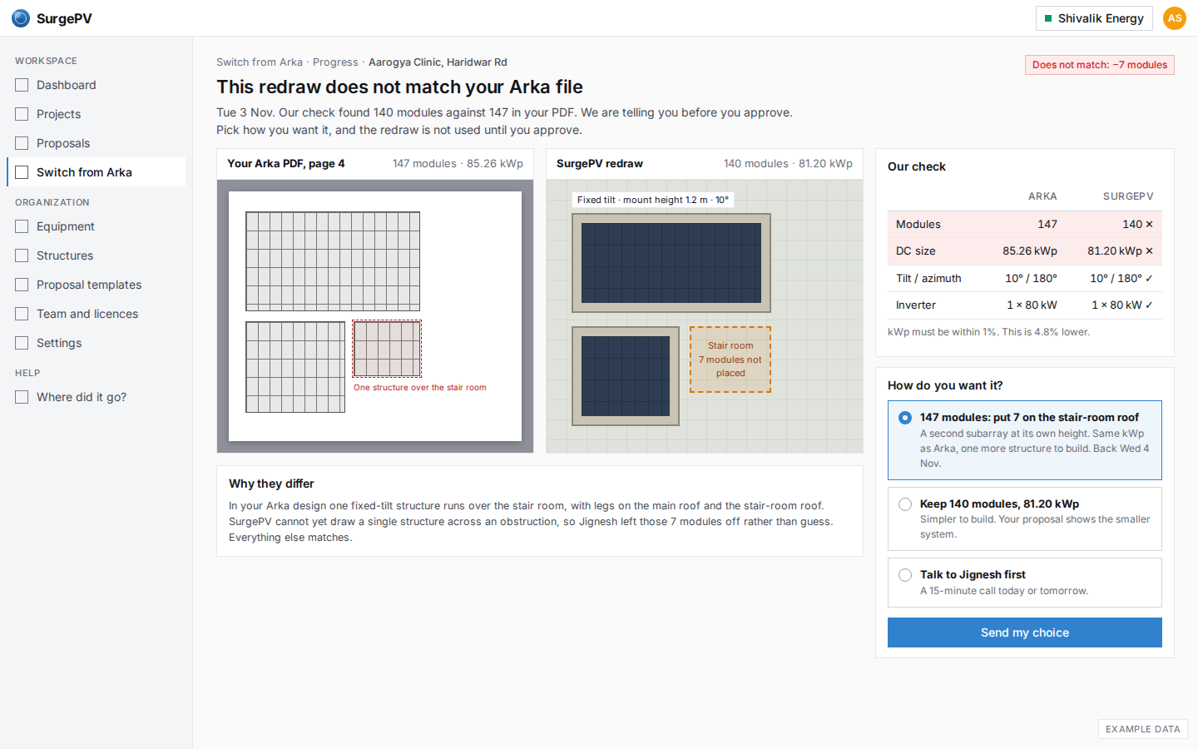The width and height of the screenshot is (1198, 749).
Task: Click 'kWp must be within 1%' note
Action: pyautogui.click(x=988, y=332)
